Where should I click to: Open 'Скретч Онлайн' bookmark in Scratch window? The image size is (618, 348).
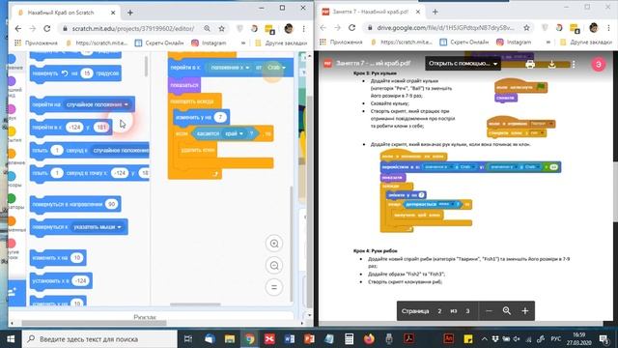point(159,43)
